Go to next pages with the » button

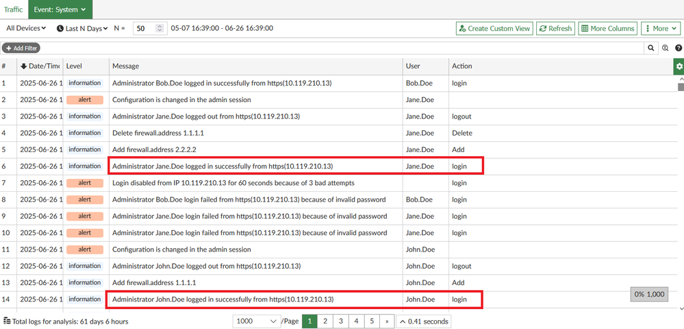tap(386, 321)
